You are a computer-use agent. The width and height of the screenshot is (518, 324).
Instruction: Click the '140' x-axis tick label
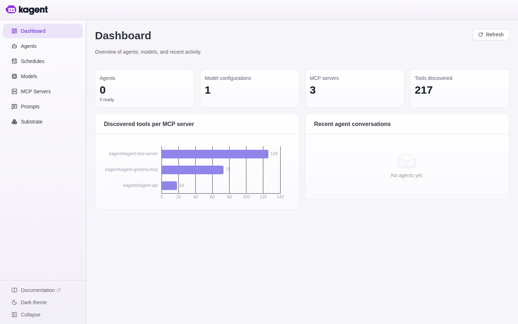280,197
